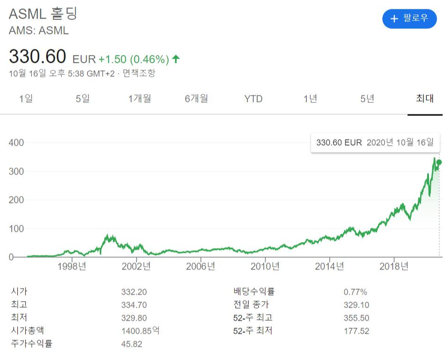Click the 2014년 axis label
The height and width of the screenshot is (357, 443).
pos(329,266)
